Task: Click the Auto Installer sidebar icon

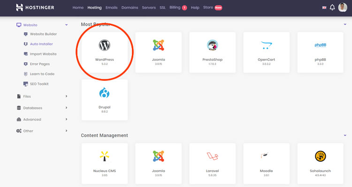Action: pyautogui.click(x=26, y=44)
